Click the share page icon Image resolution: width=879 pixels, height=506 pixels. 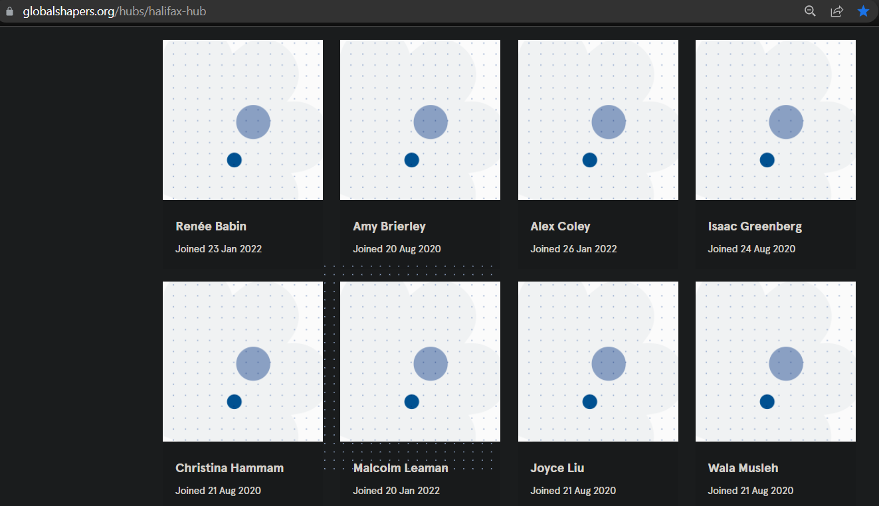[836, 11]
